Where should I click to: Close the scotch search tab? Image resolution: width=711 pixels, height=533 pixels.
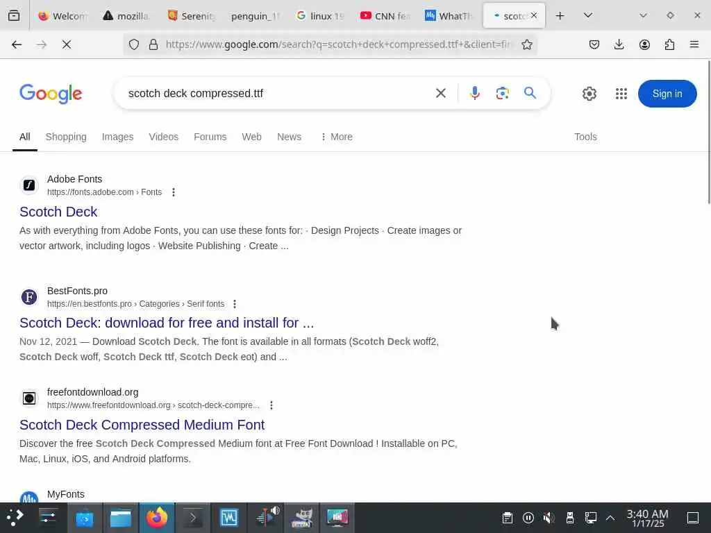pos(534,15)
